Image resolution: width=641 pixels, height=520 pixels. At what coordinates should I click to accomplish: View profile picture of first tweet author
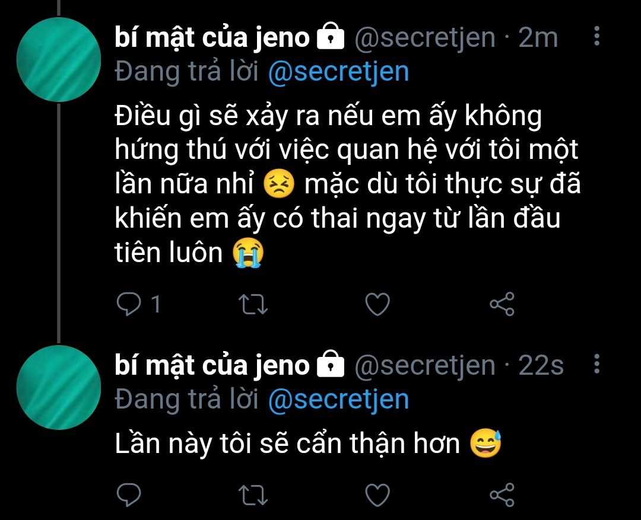click(58, 60)
